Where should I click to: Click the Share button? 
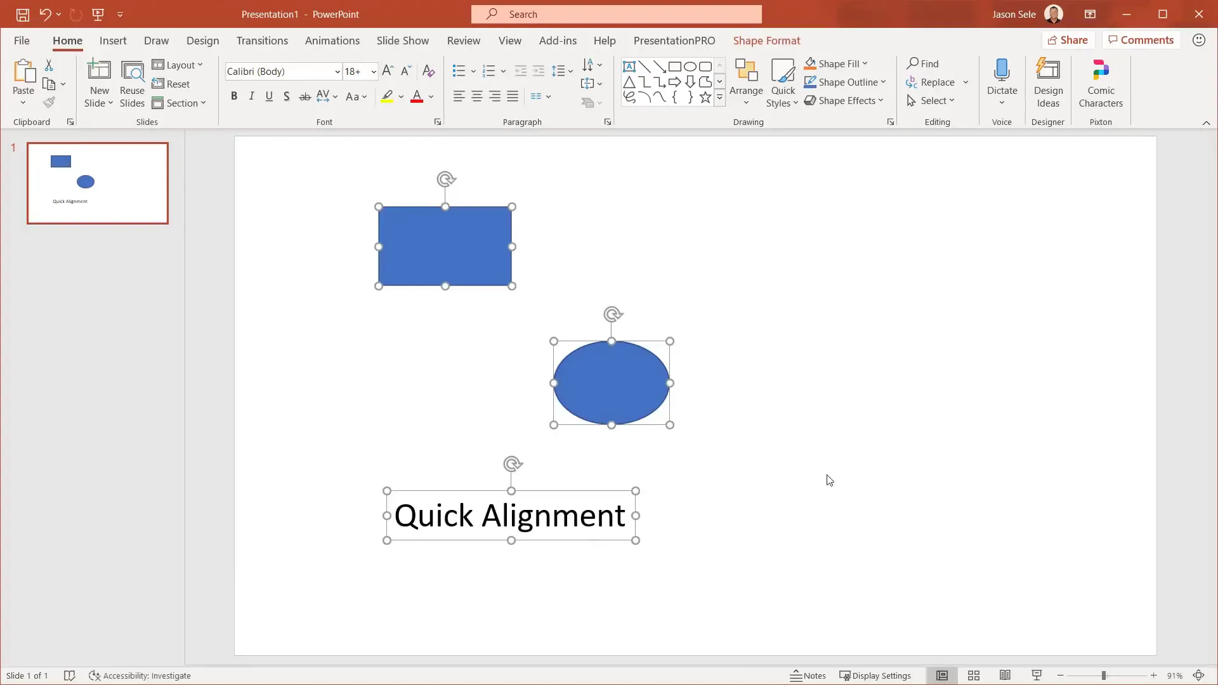[1068, 40]
